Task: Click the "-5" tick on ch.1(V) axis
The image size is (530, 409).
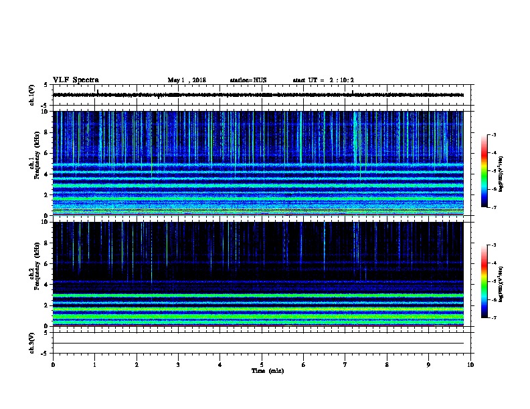Action: point(45,106)
